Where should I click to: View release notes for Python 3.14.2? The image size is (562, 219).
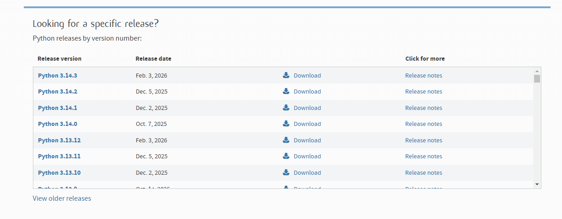[x=423, y=91]
